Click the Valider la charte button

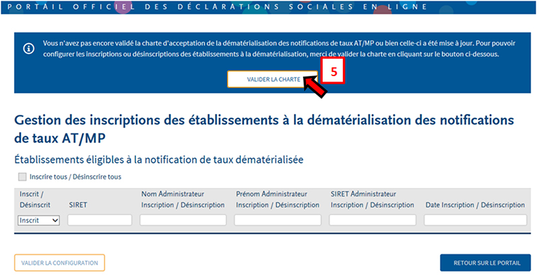click(x=272, y=80)
